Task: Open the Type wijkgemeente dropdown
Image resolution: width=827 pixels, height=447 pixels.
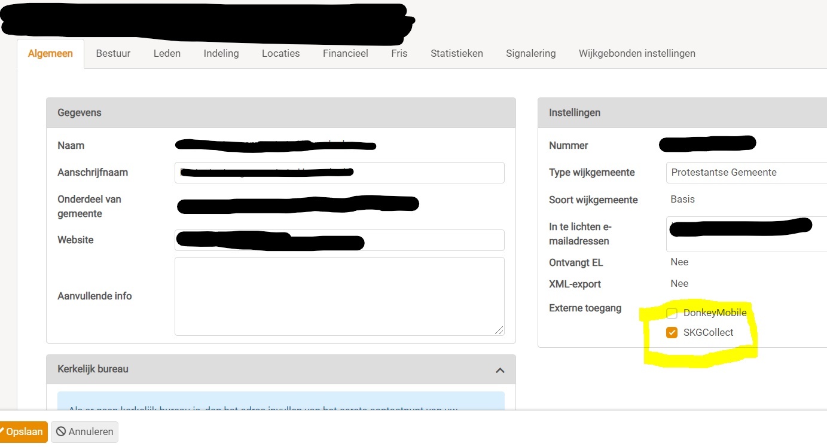Action: [746, 173]
